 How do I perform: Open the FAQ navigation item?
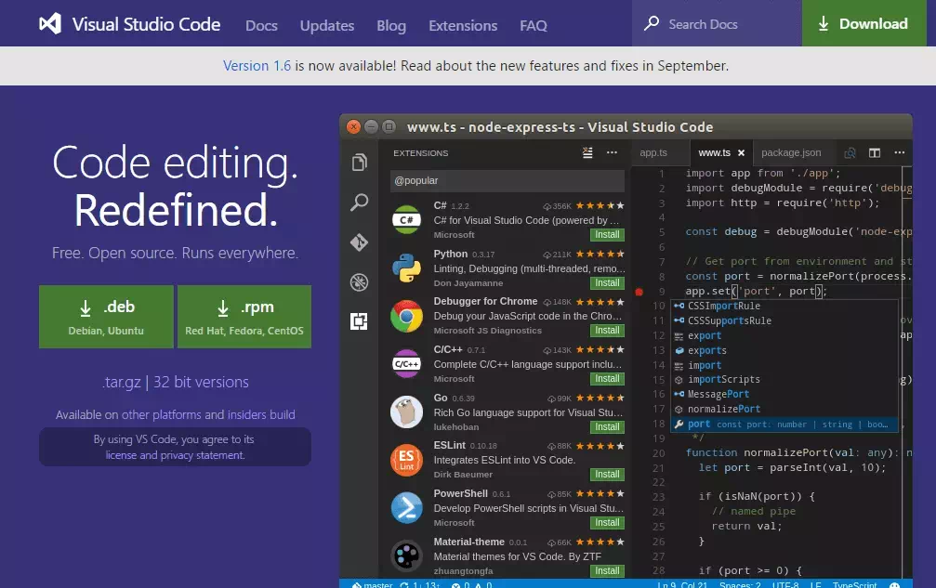534,26
